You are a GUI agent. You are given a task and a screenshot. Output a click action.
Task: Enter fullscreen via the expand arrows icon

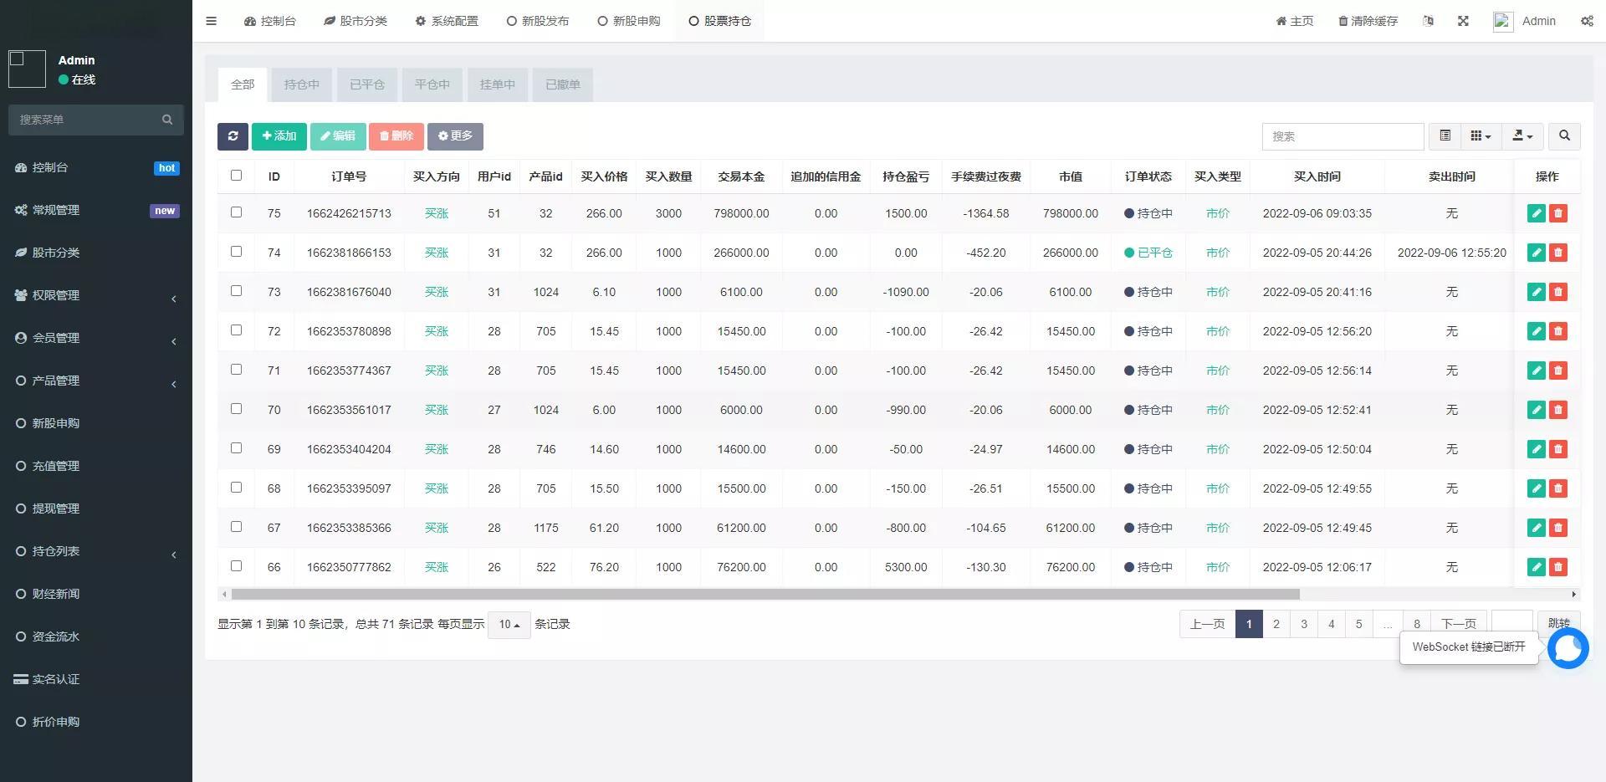(1463, 21)
